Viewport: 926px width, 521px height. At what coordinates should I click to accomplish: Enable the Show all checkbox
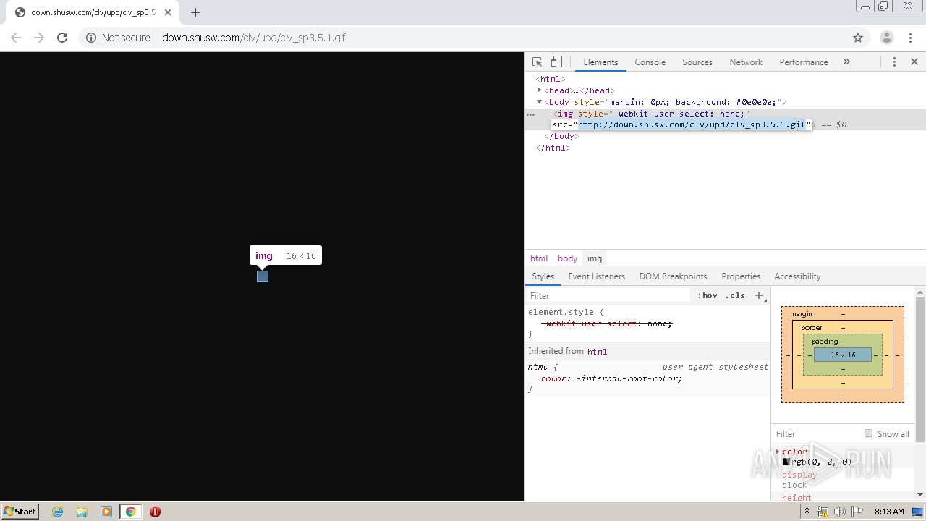tap(868, 433)
